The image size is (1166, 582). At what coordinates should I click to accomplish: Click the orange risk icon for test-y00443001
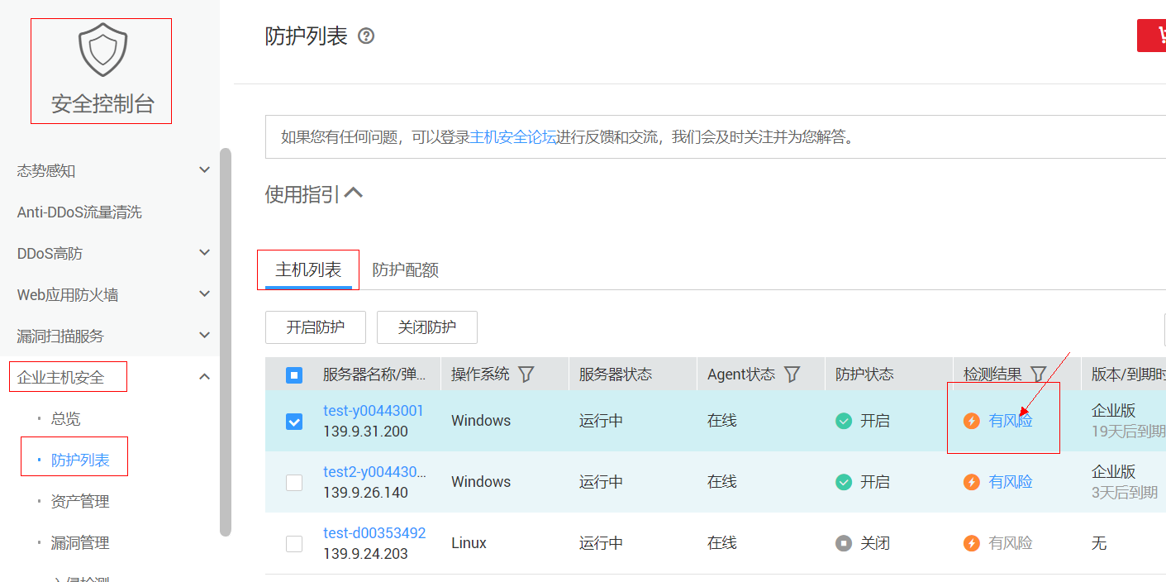click(x=970, y=420)
